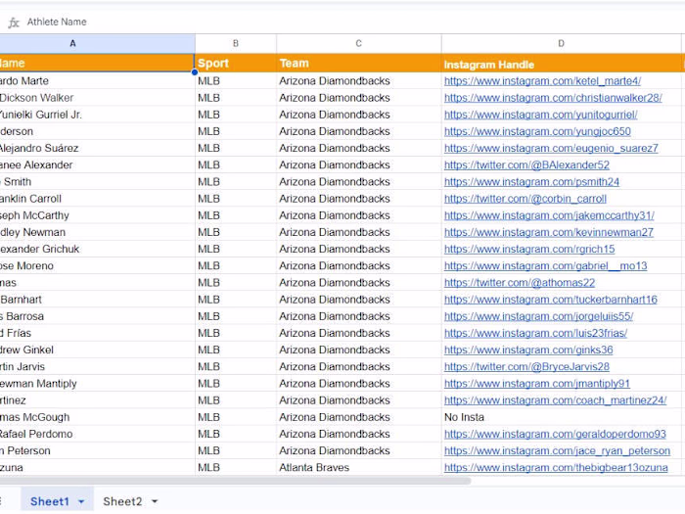Viewport: 685px width, 514px height.
Task: Open the geraldoperdomo93 Instagram link
Action: click(555, 435)
